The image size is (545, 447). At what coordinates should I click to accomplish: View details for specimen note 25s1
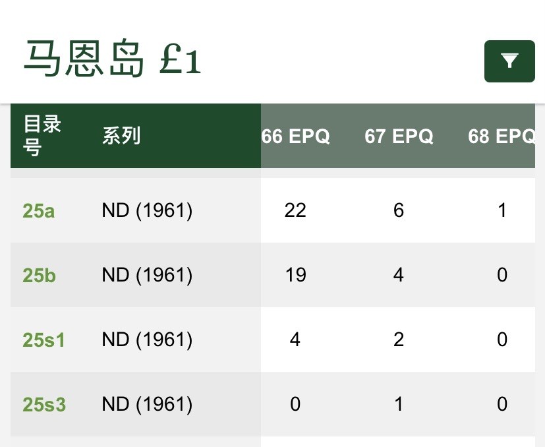click(x=43, y=340)
